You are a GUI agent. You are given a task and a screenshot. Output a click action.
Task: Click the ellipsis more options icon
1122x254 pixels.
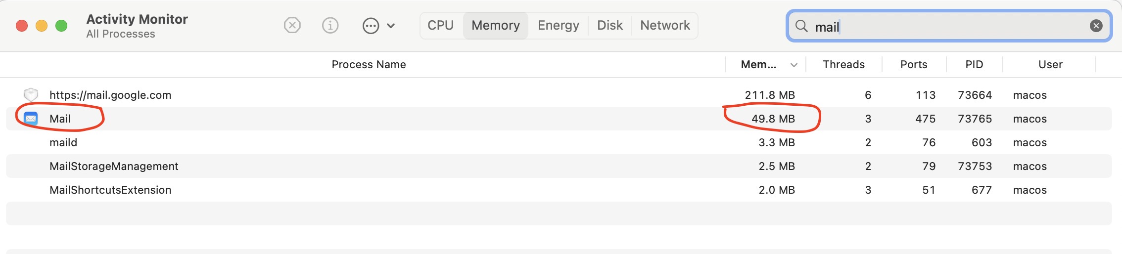click(x=371, y=26)
